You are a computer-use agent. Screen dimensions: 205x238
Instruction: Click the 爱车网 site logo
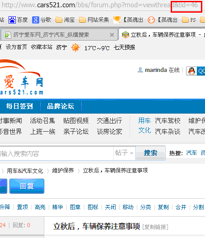click(x=21, y=77)
